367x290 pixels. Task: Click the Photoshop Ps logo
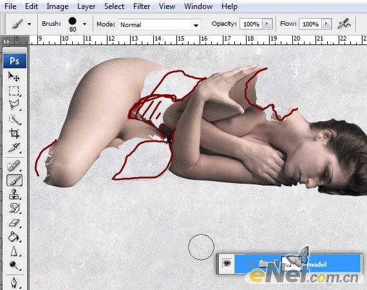tap(15, 61)
